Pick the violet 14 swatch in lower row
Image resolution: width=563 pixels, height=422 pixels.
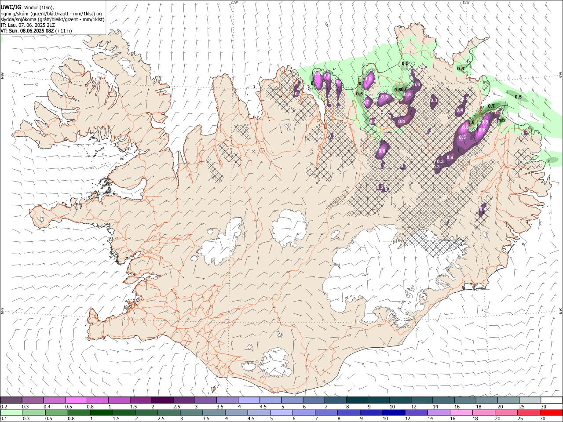tap(438, 412)
